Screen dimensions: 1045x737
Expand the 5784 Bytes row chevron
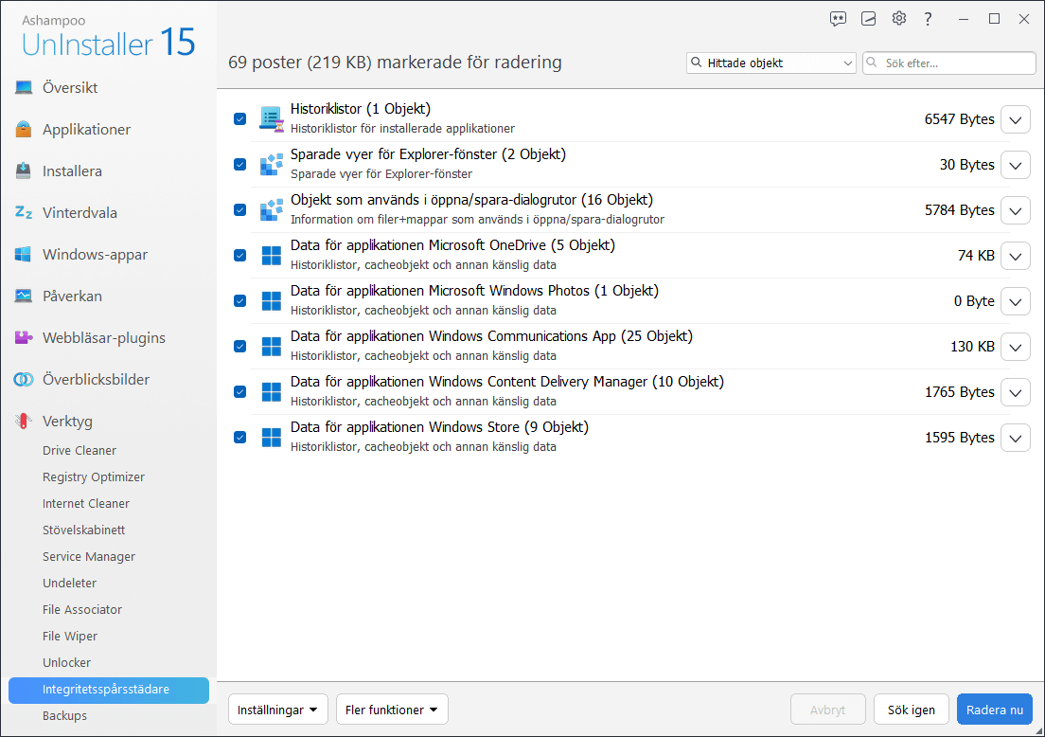[1016, 210]
